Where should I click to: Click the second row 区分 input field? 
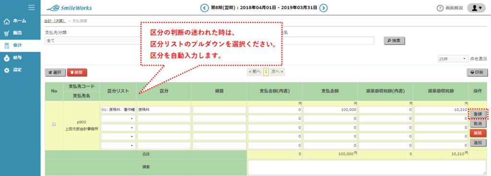point(164,119)
